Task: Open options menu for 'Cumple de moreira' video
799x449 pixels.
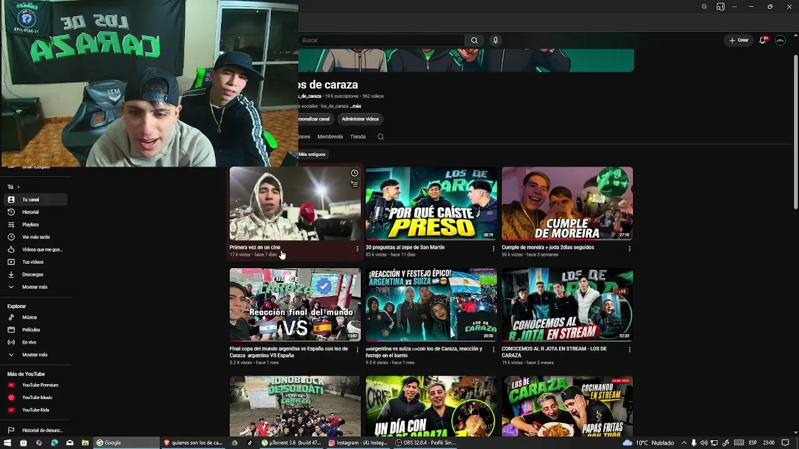Action: [629, 249]
